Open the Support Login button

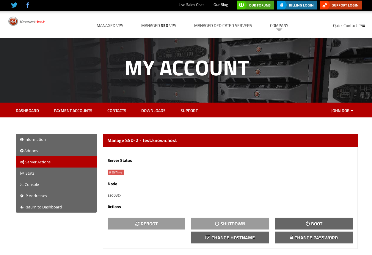click(x=341, y=5)
